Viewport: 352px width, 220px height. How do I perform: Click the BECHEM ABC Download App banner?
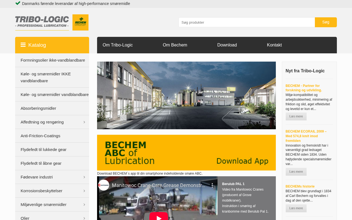186,153
